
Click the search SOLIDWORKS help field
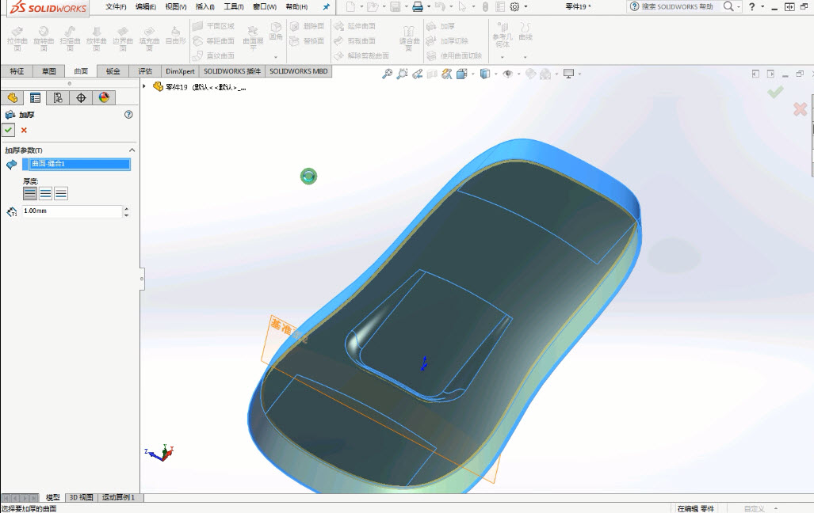pos(676,7)
